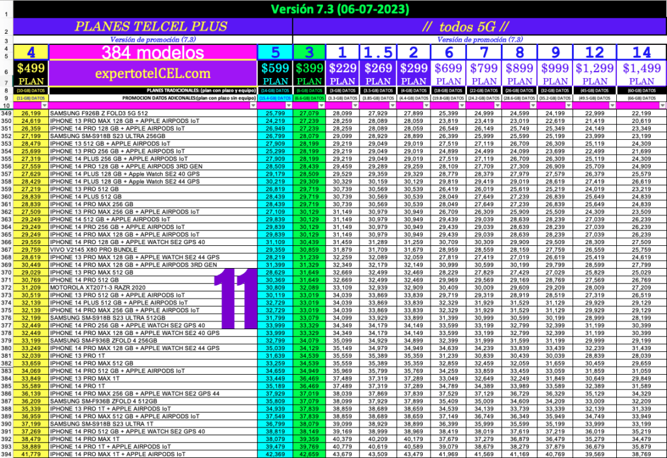Open the filter dropdown under the $399 plan
667x458 pixels.
(321, 105)
